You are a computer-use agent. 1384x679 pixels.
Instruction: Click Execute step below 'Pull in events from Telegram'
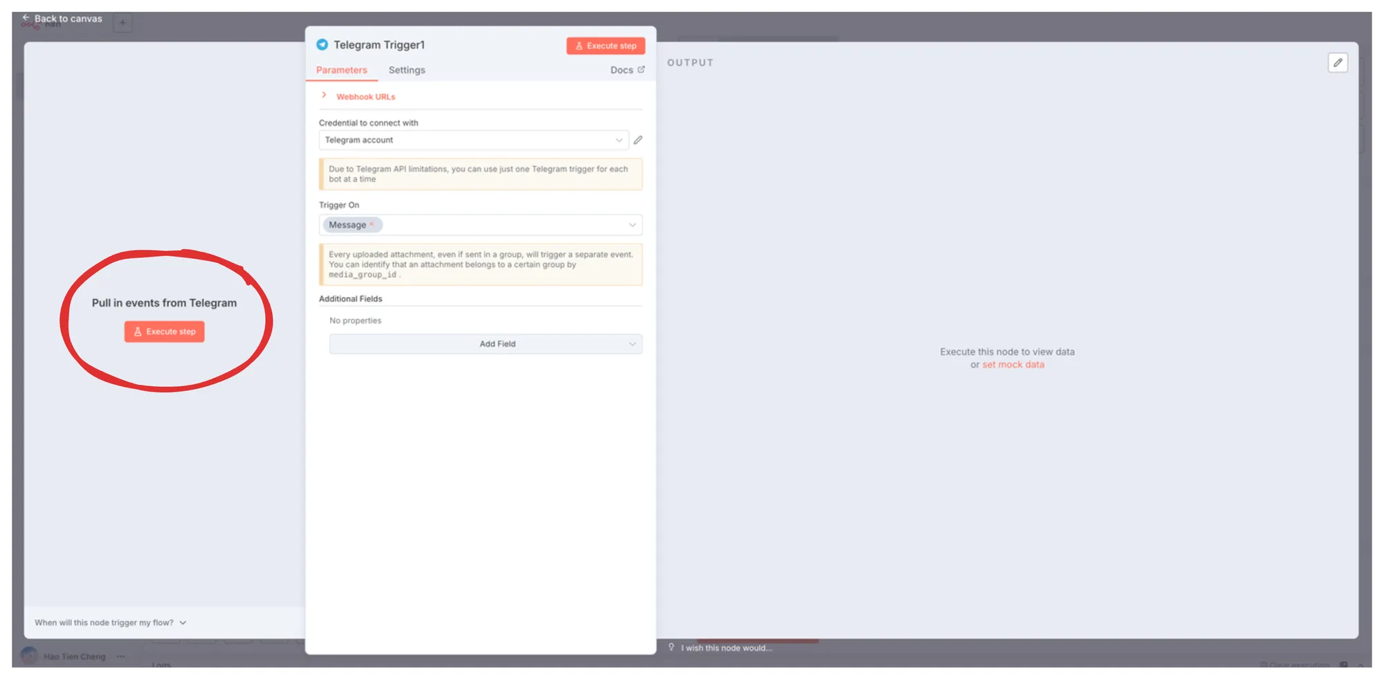(x=165, y=332)
